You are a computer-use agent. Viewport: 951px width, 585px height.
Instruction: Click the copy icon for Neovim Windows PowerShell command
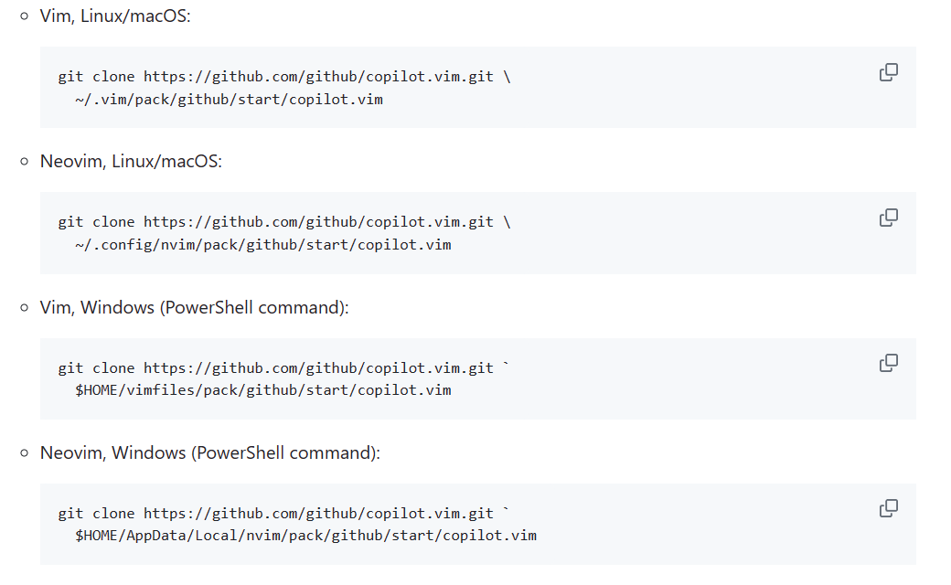point(888,508)
